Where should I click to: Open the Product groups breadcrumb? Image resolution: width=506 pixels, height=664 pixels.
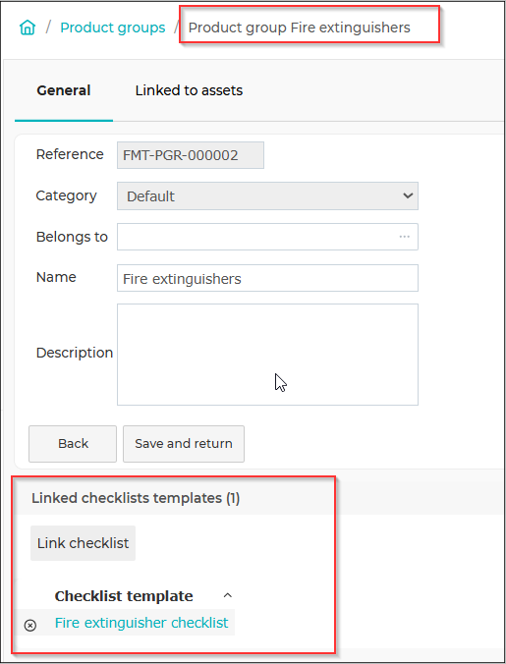click(113, 28)
